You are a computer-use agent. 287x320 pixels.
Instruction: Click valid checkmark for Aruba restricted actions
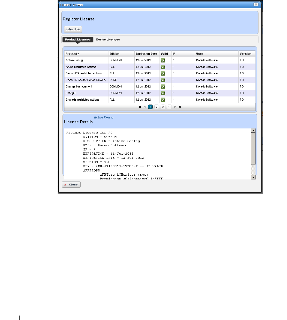pyautogui.click(x=163, y=67)
